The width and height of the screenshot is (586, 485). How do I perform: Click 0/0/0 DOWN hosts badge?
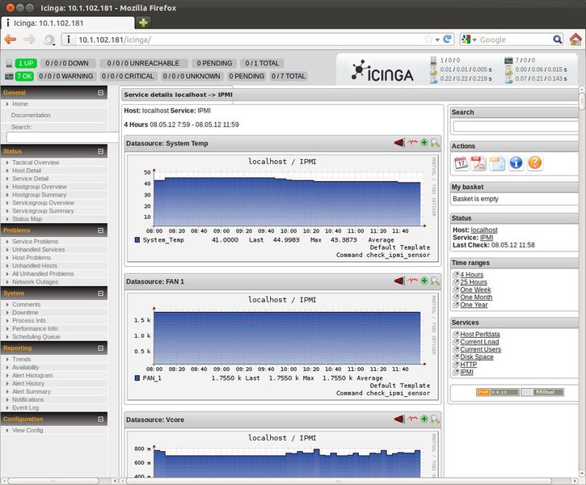(67, 63)
